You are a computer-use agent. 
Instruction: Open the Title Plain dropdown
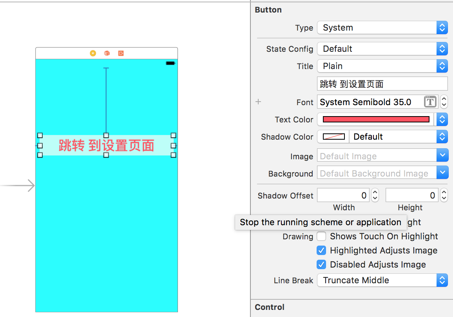tap(382, 66)
